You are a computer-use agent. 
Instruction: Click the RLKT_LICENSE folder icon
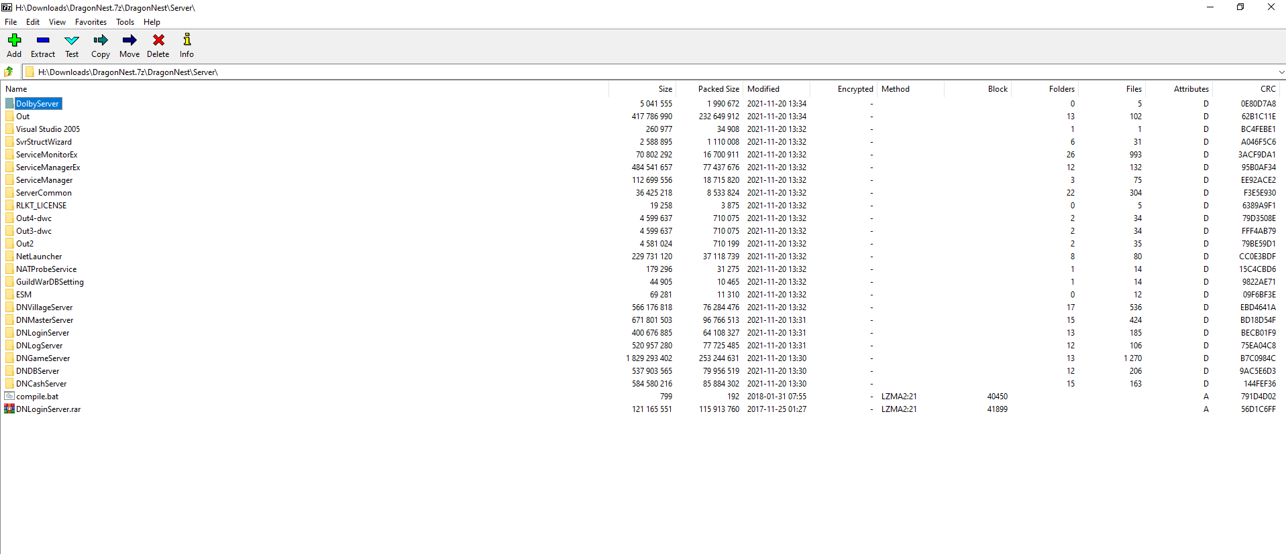click(x=9, y=205)
